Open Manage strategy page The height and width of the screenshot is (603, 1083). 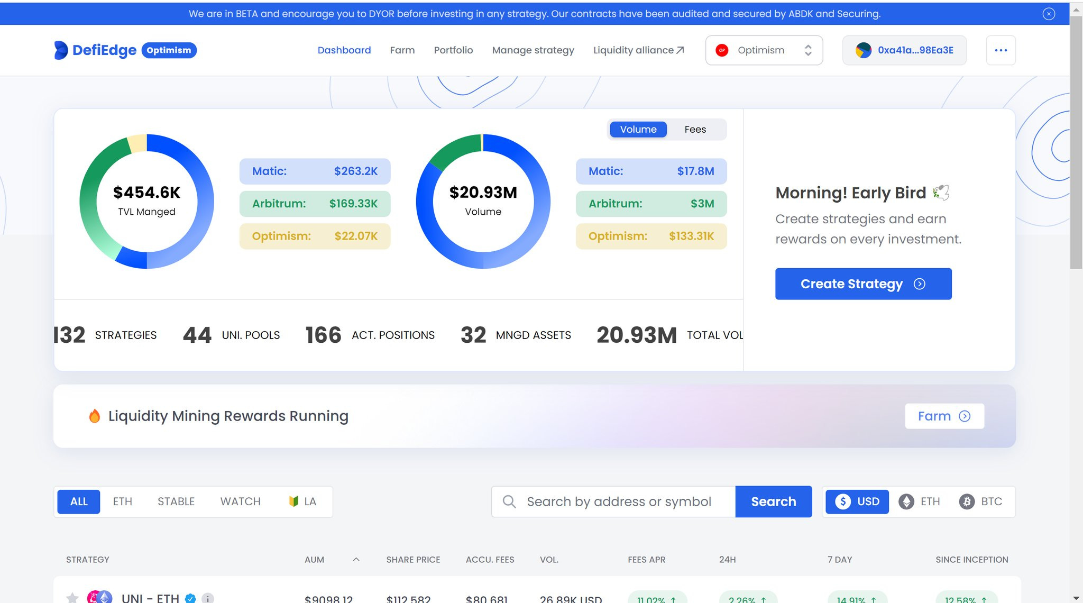pos(533,50)
